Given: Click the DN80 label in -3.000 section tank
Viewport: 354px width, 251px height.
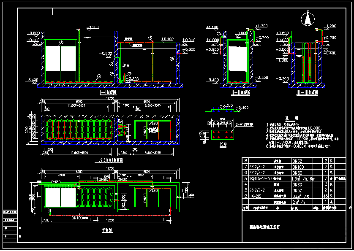Looking at the screenshot, I should [x=153, y=124].
